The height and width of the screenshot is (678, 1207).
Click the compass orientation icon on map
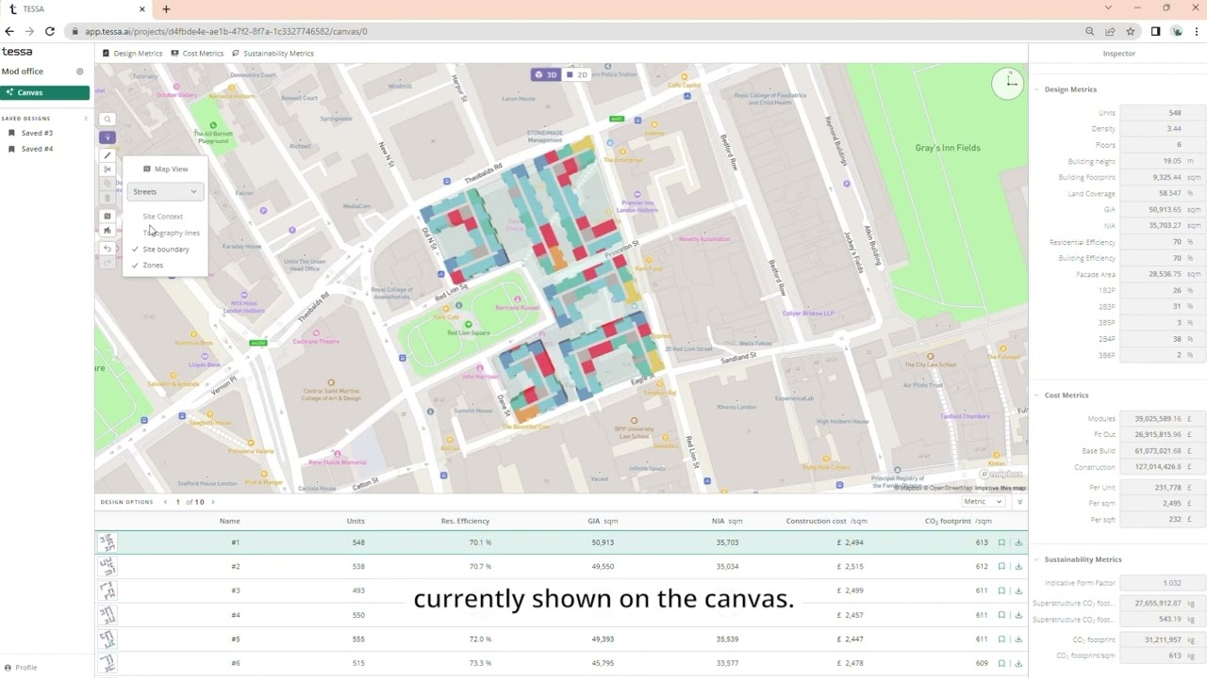(1008, 84)
